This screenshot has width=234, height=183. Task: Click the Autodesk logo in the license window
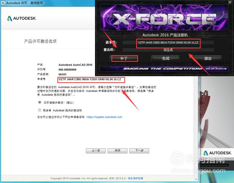pos(22,18)
